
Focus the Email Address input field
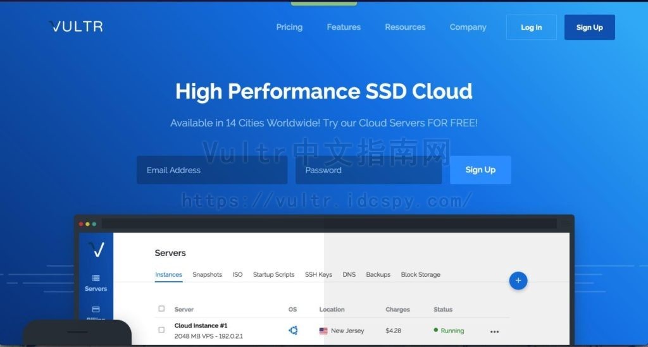tap(212, 170)
